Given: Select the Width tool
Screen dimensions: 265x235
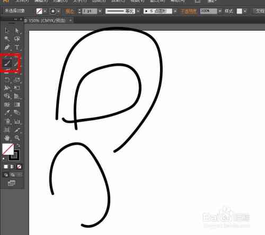Looking at the screenshot, I should (7, 87).
